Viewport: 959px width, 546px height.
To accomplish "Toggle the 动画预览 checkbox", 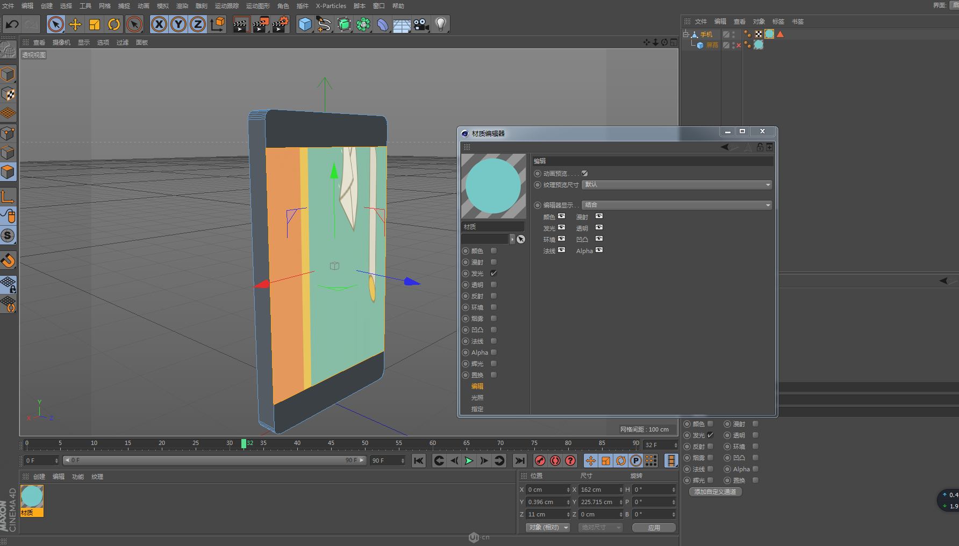I will click(x=584, y=174).
